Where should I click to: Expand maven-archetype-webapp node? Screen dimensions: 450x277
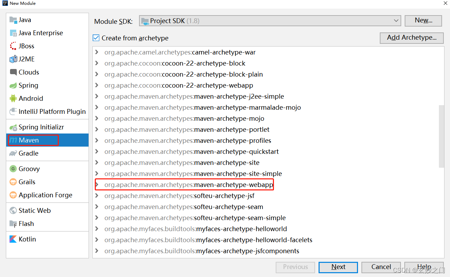97,185
